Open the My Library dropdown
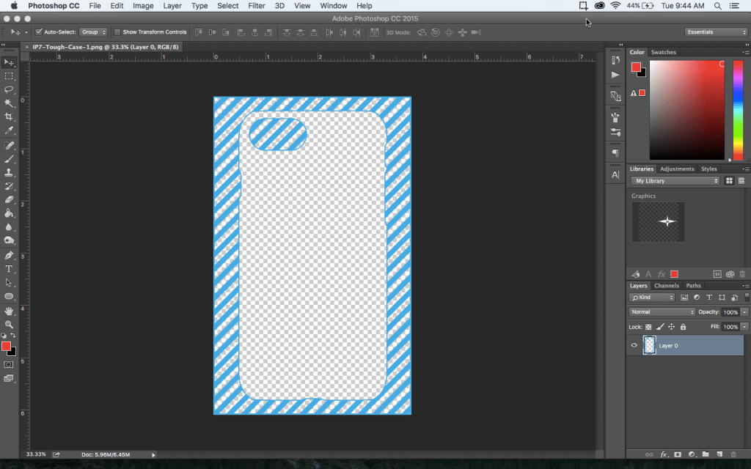 click(675, 180)
